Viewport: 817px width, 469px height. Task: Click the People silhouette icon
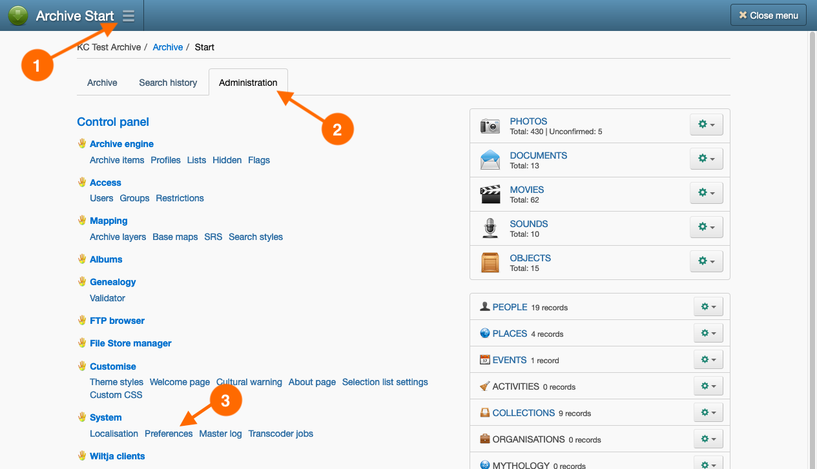[485, 306]
